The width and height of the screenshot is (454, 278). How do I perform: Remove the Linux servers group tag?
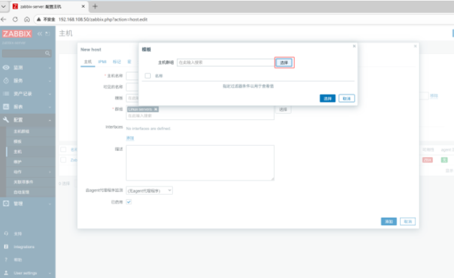coord(156,109)
